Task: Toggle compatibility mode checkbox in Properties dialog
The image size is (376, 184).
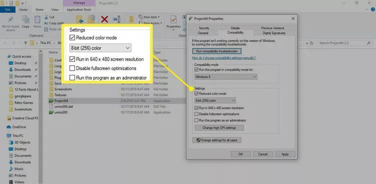Action: coord(197,70)
